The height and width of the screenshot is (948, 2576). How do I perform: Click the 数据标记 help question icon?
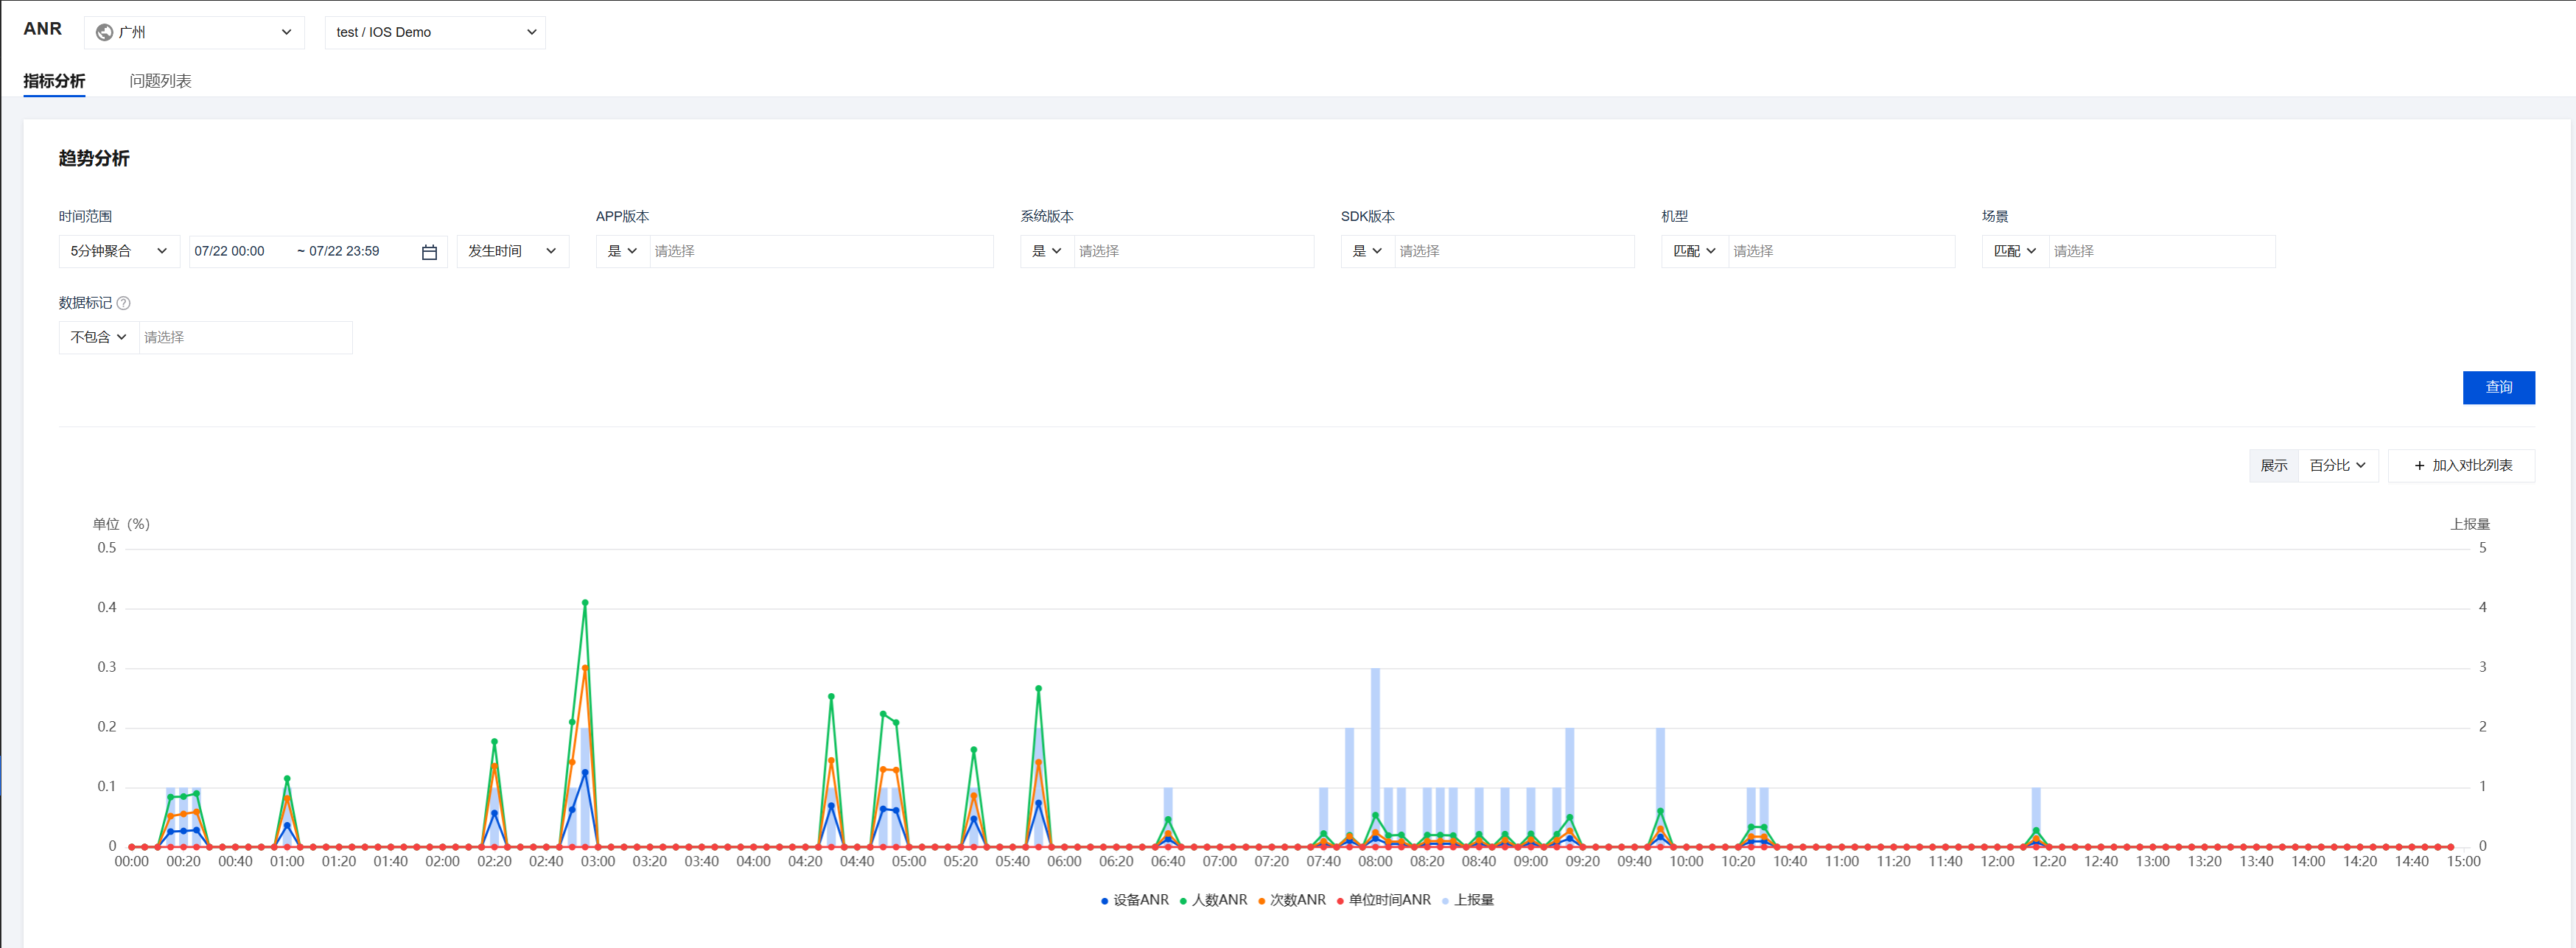tap(124, 303)
